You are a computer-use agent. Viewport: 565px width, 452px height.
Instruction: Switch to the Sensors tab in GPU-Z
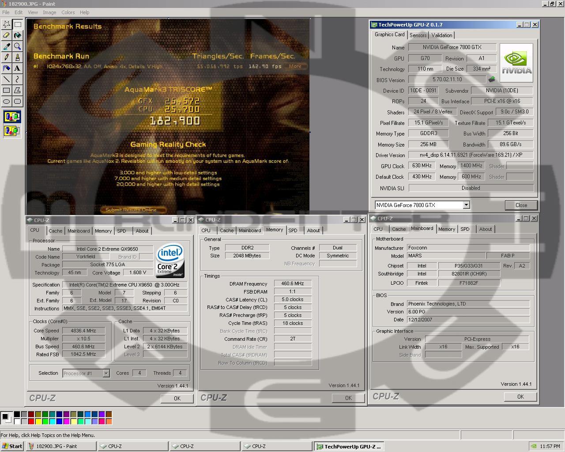pyautogui.click(x=418, y=35)
